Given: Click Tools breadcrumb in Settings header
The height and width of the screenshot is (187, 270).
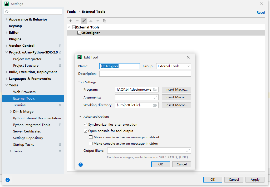Looking at the screenshot, I should pos(71,12).
